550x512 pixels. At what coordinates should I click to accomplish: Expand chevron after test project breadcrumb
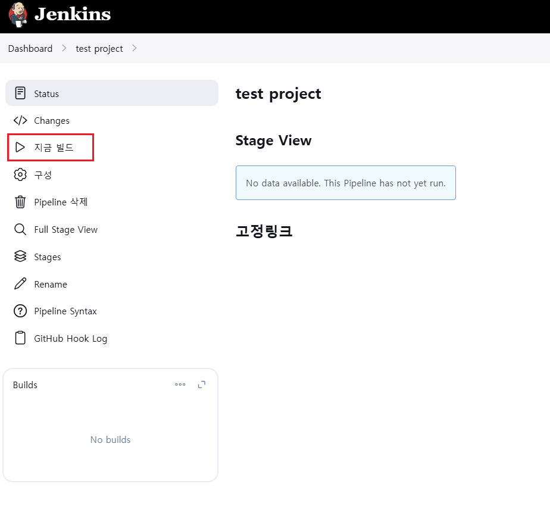135,48
